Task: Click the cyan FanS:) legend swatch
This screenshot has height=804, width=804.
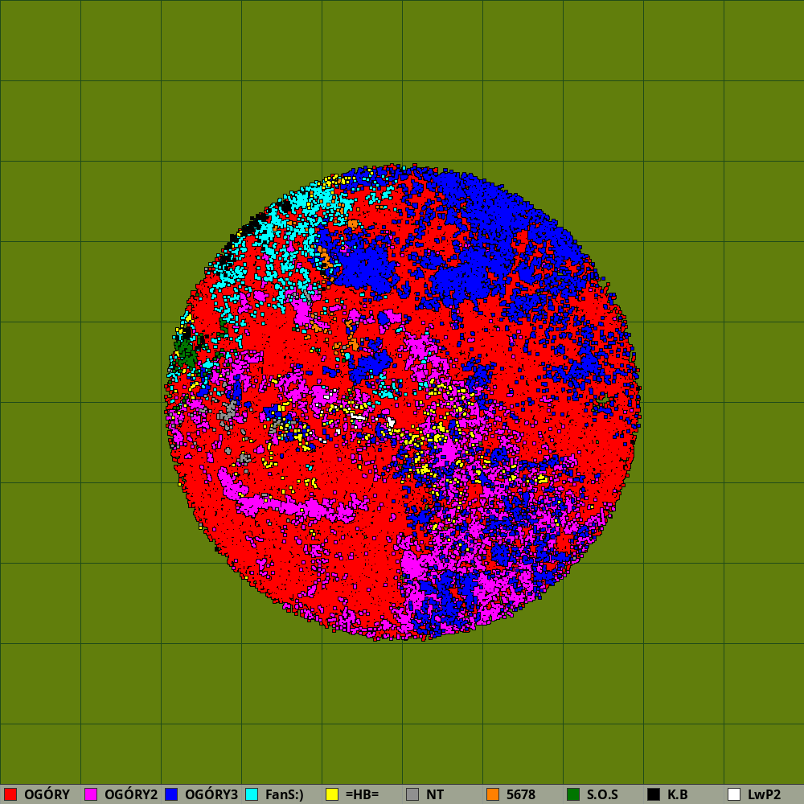Action: (252, 794)
